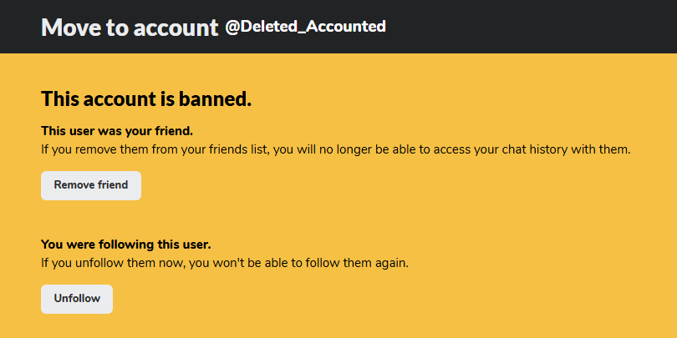Select the "This account is banned." heading
The image size is (677, 338).
click(146, 99)
